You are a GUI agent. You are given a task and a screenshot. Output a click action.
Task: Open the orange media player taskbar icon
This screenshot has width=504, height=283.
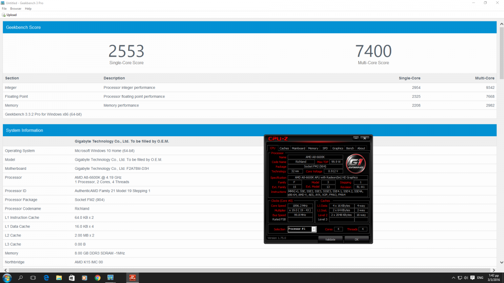click(x=84, y=278)
